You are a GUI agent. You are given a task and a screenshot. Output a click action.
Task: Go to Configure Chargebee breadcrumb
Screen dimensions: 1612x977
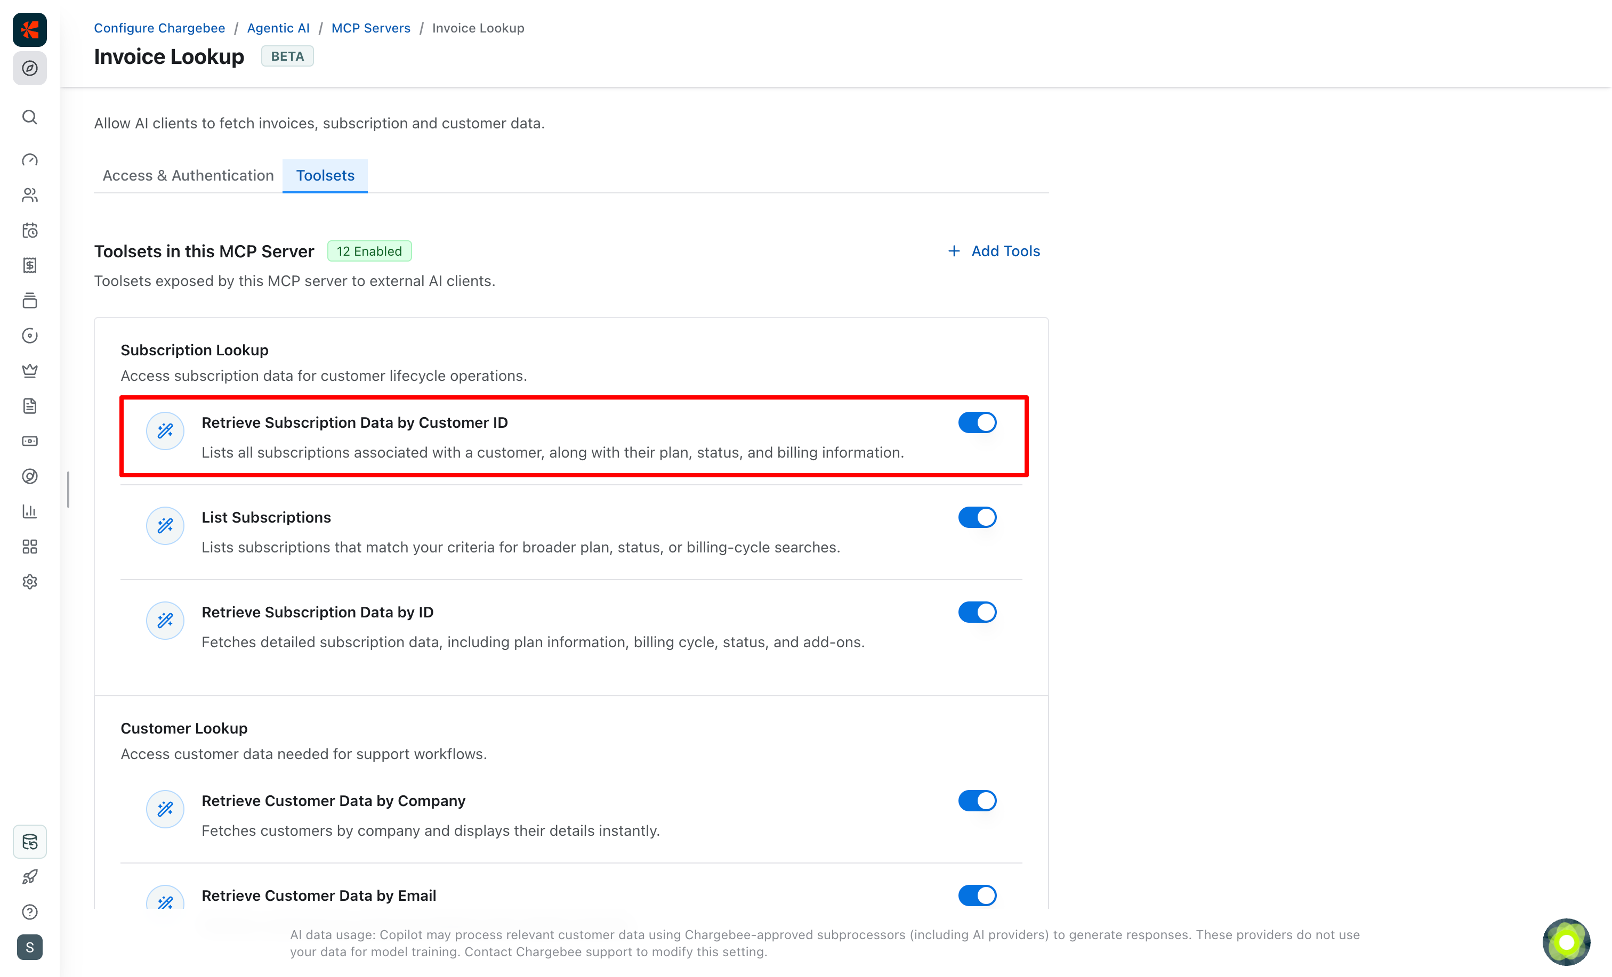(x=159, y=28)
